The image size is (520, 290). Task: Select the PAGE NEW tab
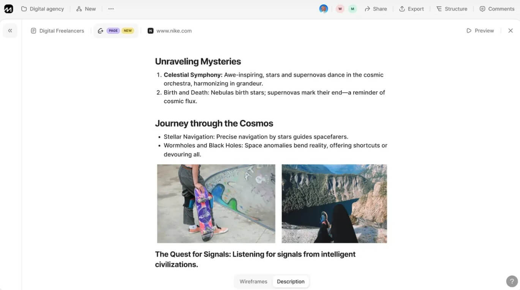click(116, 31)
